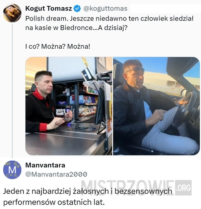Click the blue verified checkmark badge
The image size is (201, 209).
[x=77, y=9]
